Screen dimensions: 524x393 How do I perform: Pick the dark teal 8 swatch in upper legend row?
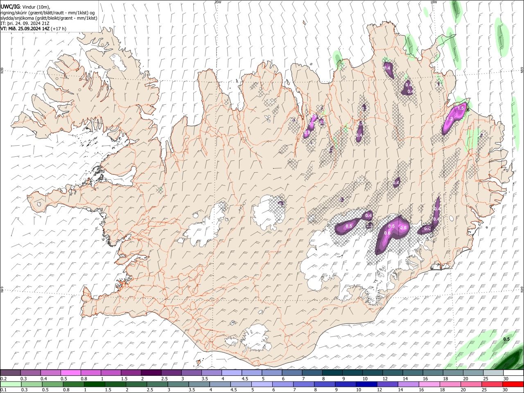[x=332, y=373]
